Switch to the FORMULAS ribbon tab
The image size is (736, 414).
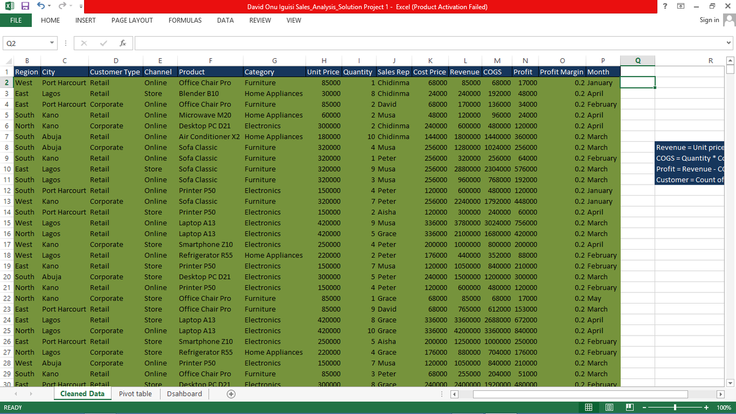(185, 20)
